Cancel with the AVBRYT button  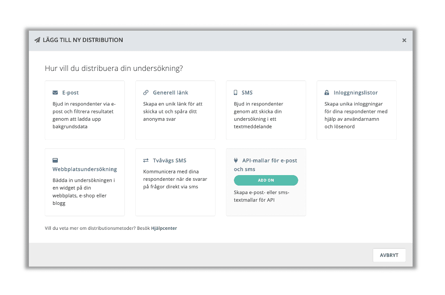click(x=389, y=255)
